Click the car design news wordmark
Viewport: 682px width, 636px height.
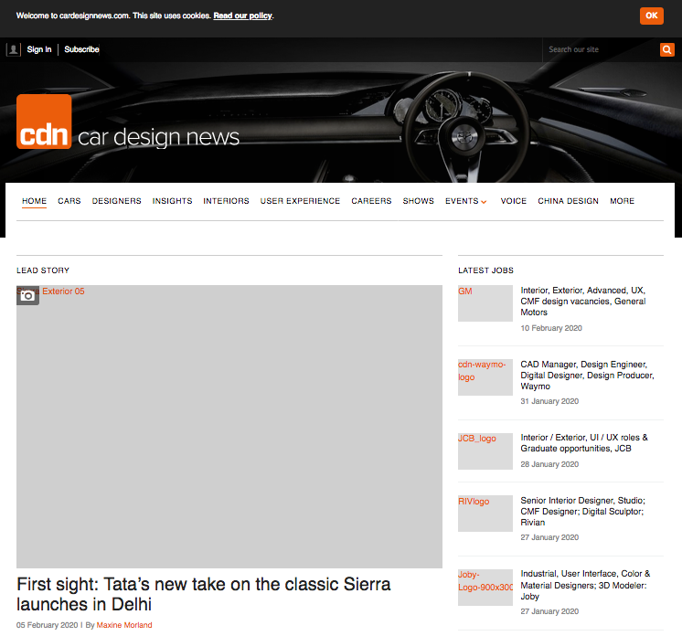pyautogui.click(x=159, y=137)
